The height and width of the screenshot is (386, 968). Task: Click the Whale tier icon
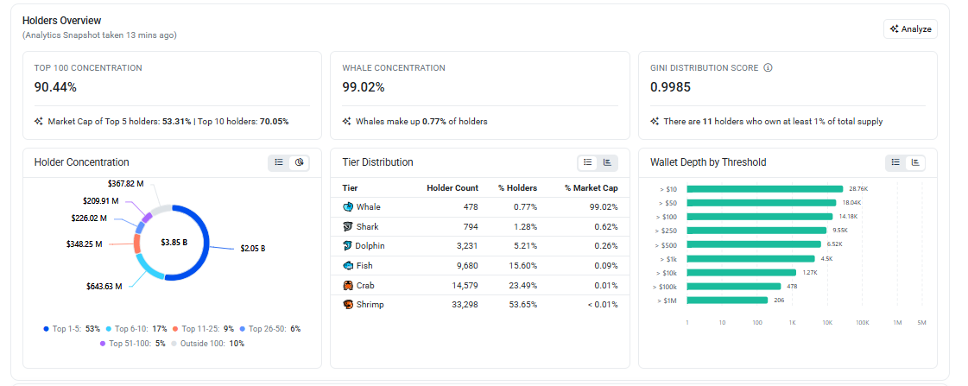pyautogui.click(x=348, y=207)
